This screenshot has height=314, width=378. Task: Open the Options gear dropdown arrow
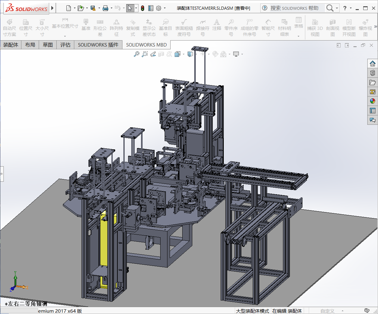click(165, 8)
